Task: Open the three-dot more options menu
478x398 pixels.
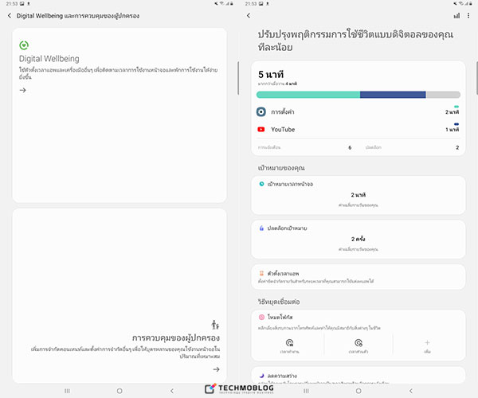Action: click(468, 15)
